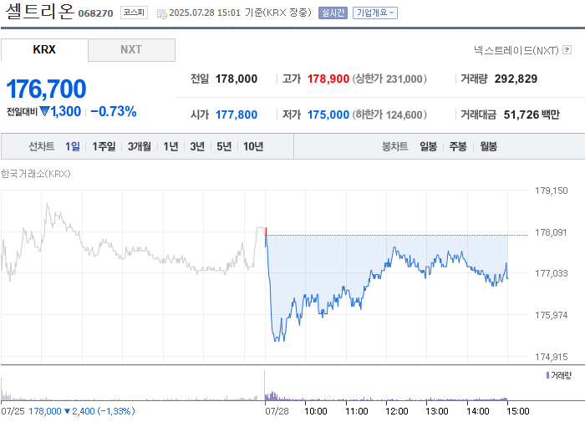Select the 1년 line chart period
The image size is (585, 422).
coord(170,146)
